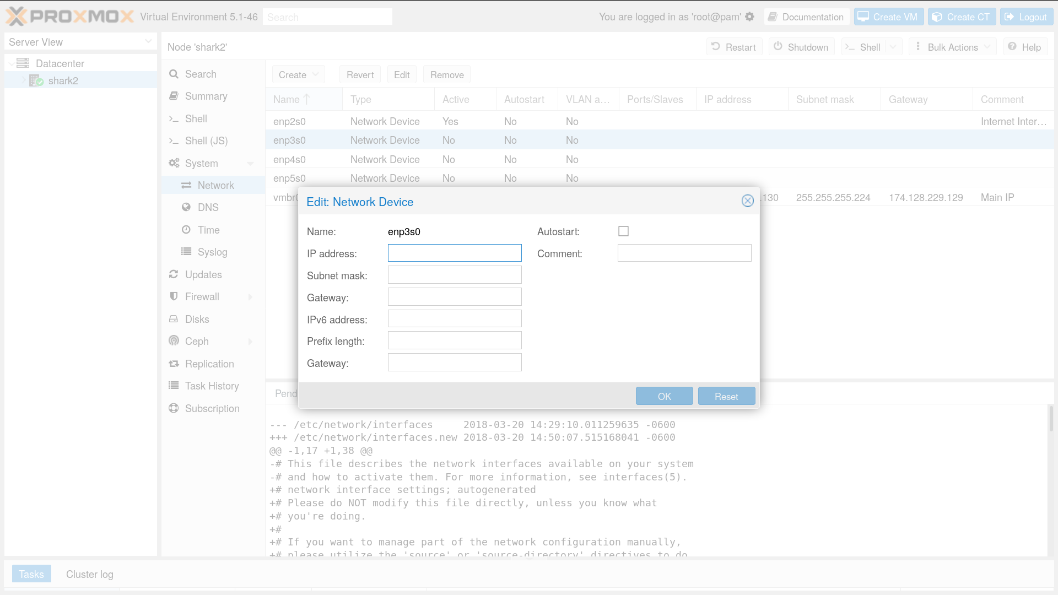Close the Edit Network Device dialog
Screen dimensions: 1058x595
pos(747,201)
